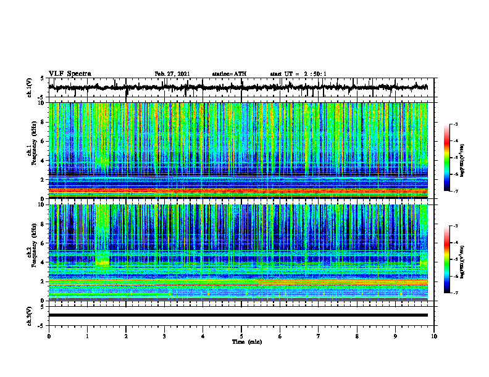This screenshot has height=377, width=489.
Task: Click the "1" tick on the time axis
Action: pyautogui.click(x=87, y=336)
